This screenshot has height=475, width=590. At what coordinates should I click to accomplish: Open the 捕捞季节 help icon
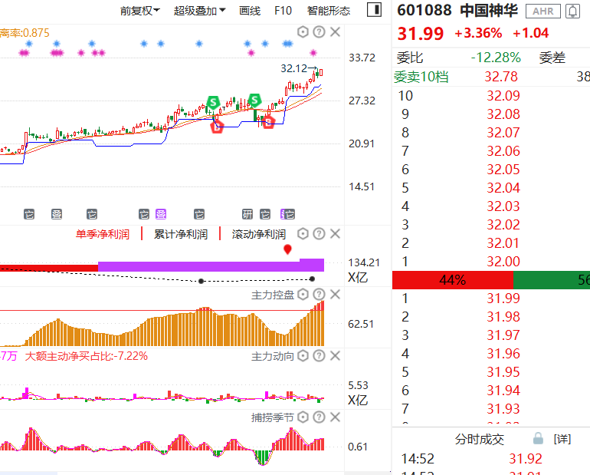(x=319, y=417)
